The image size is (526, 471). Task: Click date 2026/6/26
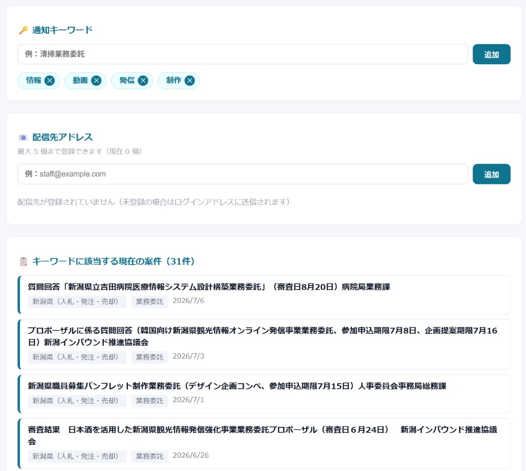[191, 455]
